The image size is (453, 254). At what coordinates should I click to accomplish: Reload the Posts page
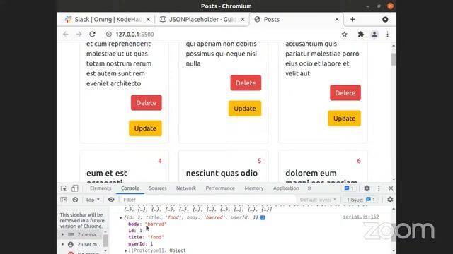(x=93, y=35)
